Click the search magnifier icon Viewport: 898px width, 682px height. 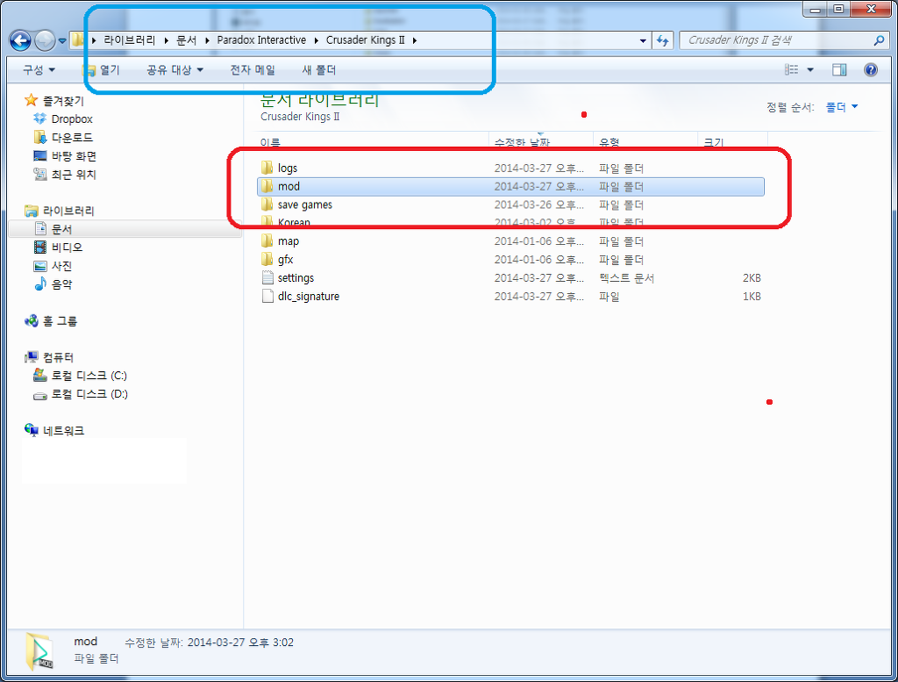[879, 40]
